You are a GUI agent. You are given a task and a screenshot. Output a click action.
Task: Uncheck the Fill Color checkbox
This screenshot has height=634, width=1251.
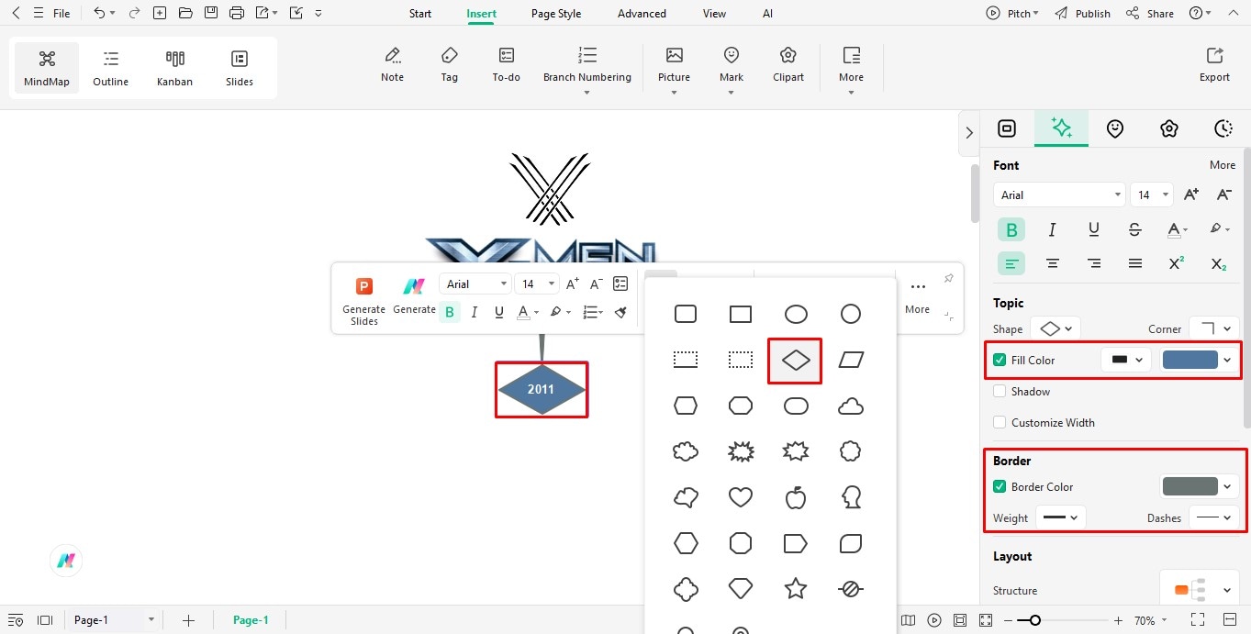pyautogui.click(x=1000, y=360)
